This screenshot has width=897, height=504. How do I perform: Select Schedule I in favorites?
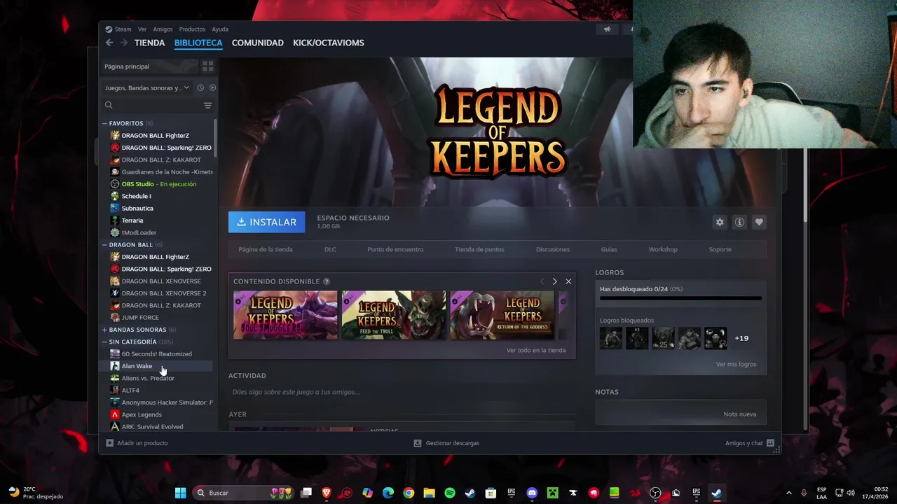click(136, 196)
